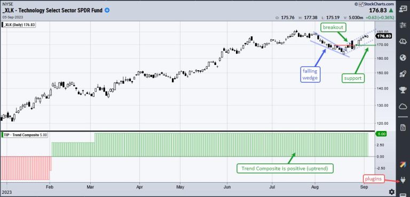Open the dollar document icon
The image size is (410, 197).
click(403, 127)
